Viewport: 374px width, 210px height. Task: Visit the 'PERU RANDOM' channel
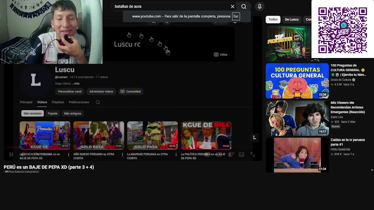(340, 150)
